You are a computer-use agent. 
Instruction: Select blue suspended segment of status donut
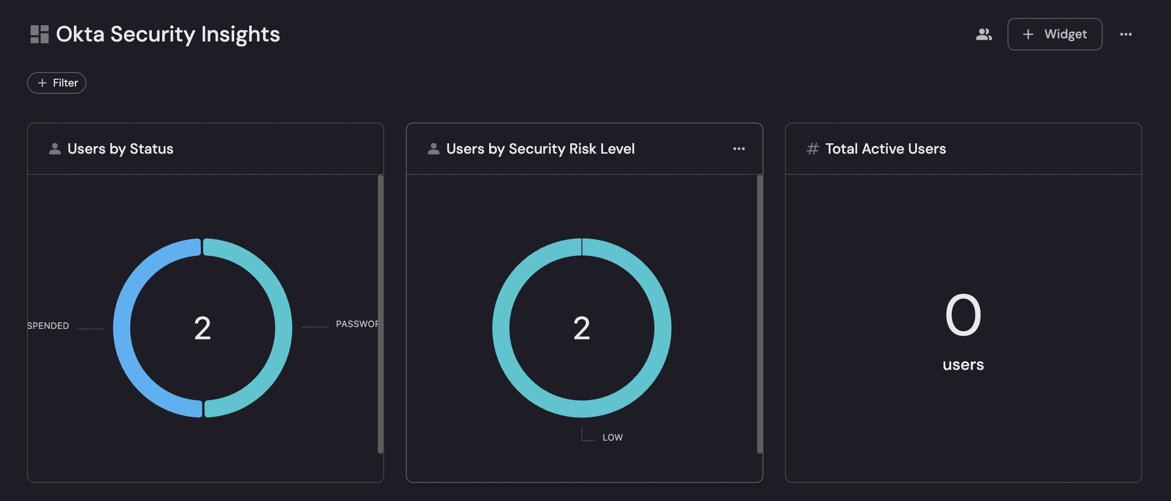click(122, 328)
